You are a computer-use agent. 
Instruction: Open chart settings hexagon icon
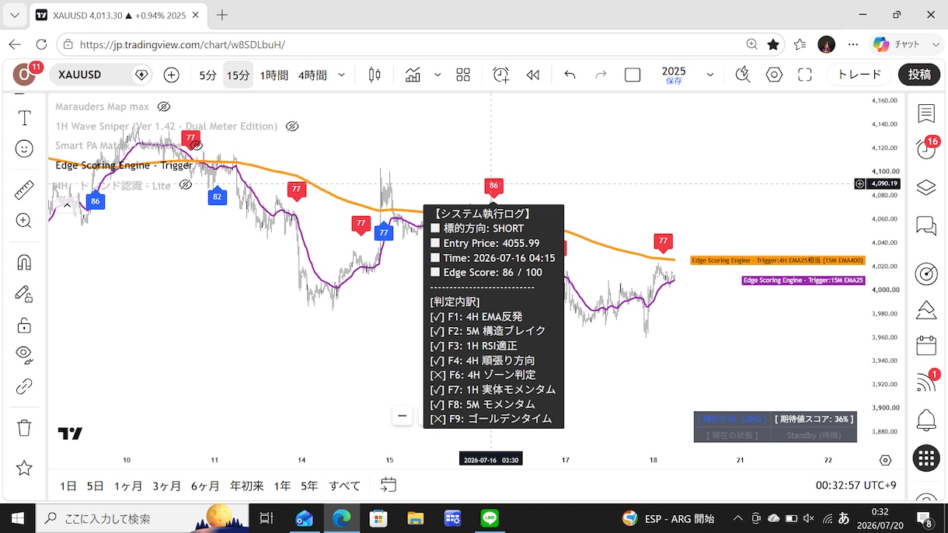click(774, 75)
